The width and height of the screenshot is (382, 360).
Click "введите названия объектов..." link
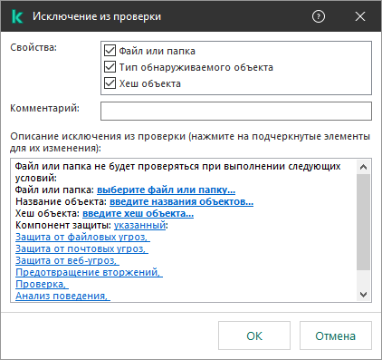(x=181, y=201)
